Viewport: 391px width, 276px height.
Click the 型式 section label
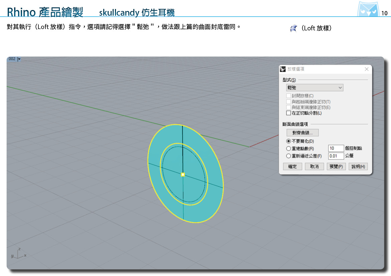289,80
